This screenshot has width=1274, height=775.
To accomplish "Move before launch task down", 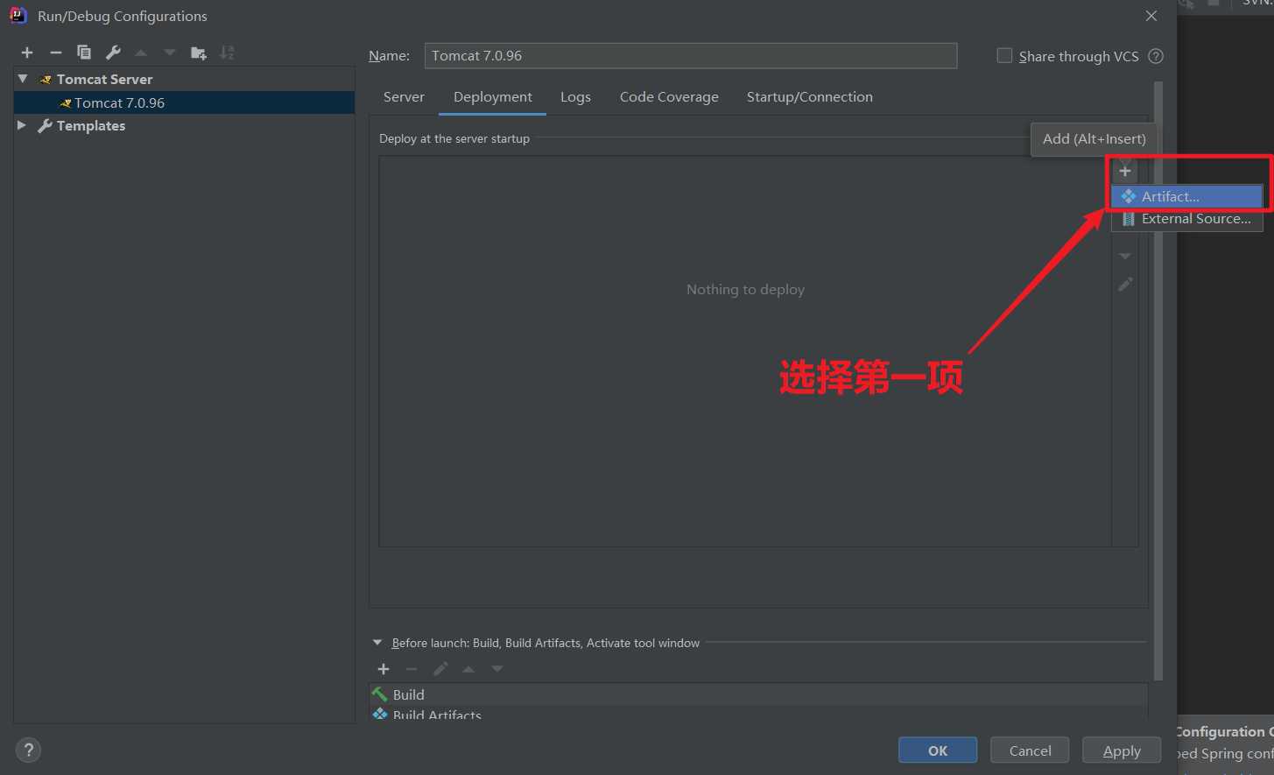I will [x=497, y=669].
